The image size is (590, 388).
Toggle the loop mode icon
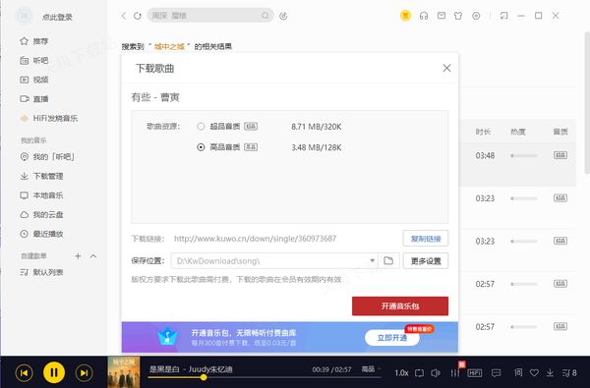tap(419, 373)
